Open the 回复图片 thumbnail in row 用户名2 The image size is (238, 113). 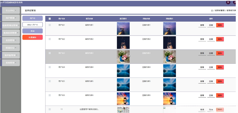click(170, 42)
